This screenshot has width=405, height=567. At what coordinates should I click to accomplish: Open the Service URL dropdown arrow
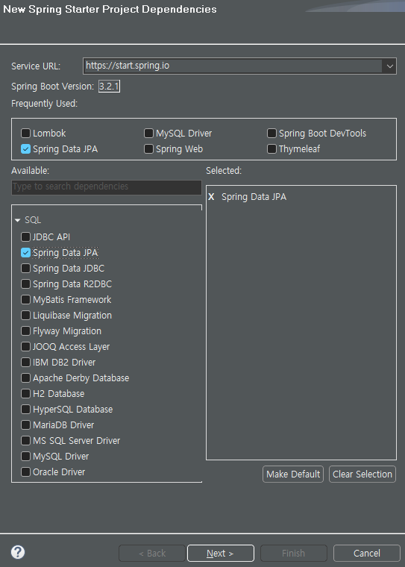(389, 66)
